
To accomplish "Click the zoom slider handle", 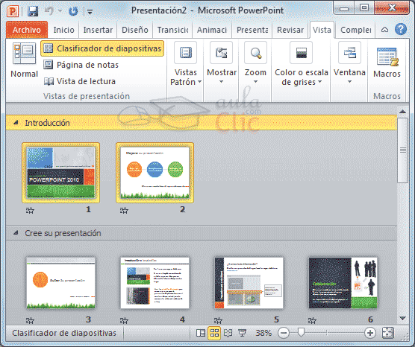I will click(301, 332).
